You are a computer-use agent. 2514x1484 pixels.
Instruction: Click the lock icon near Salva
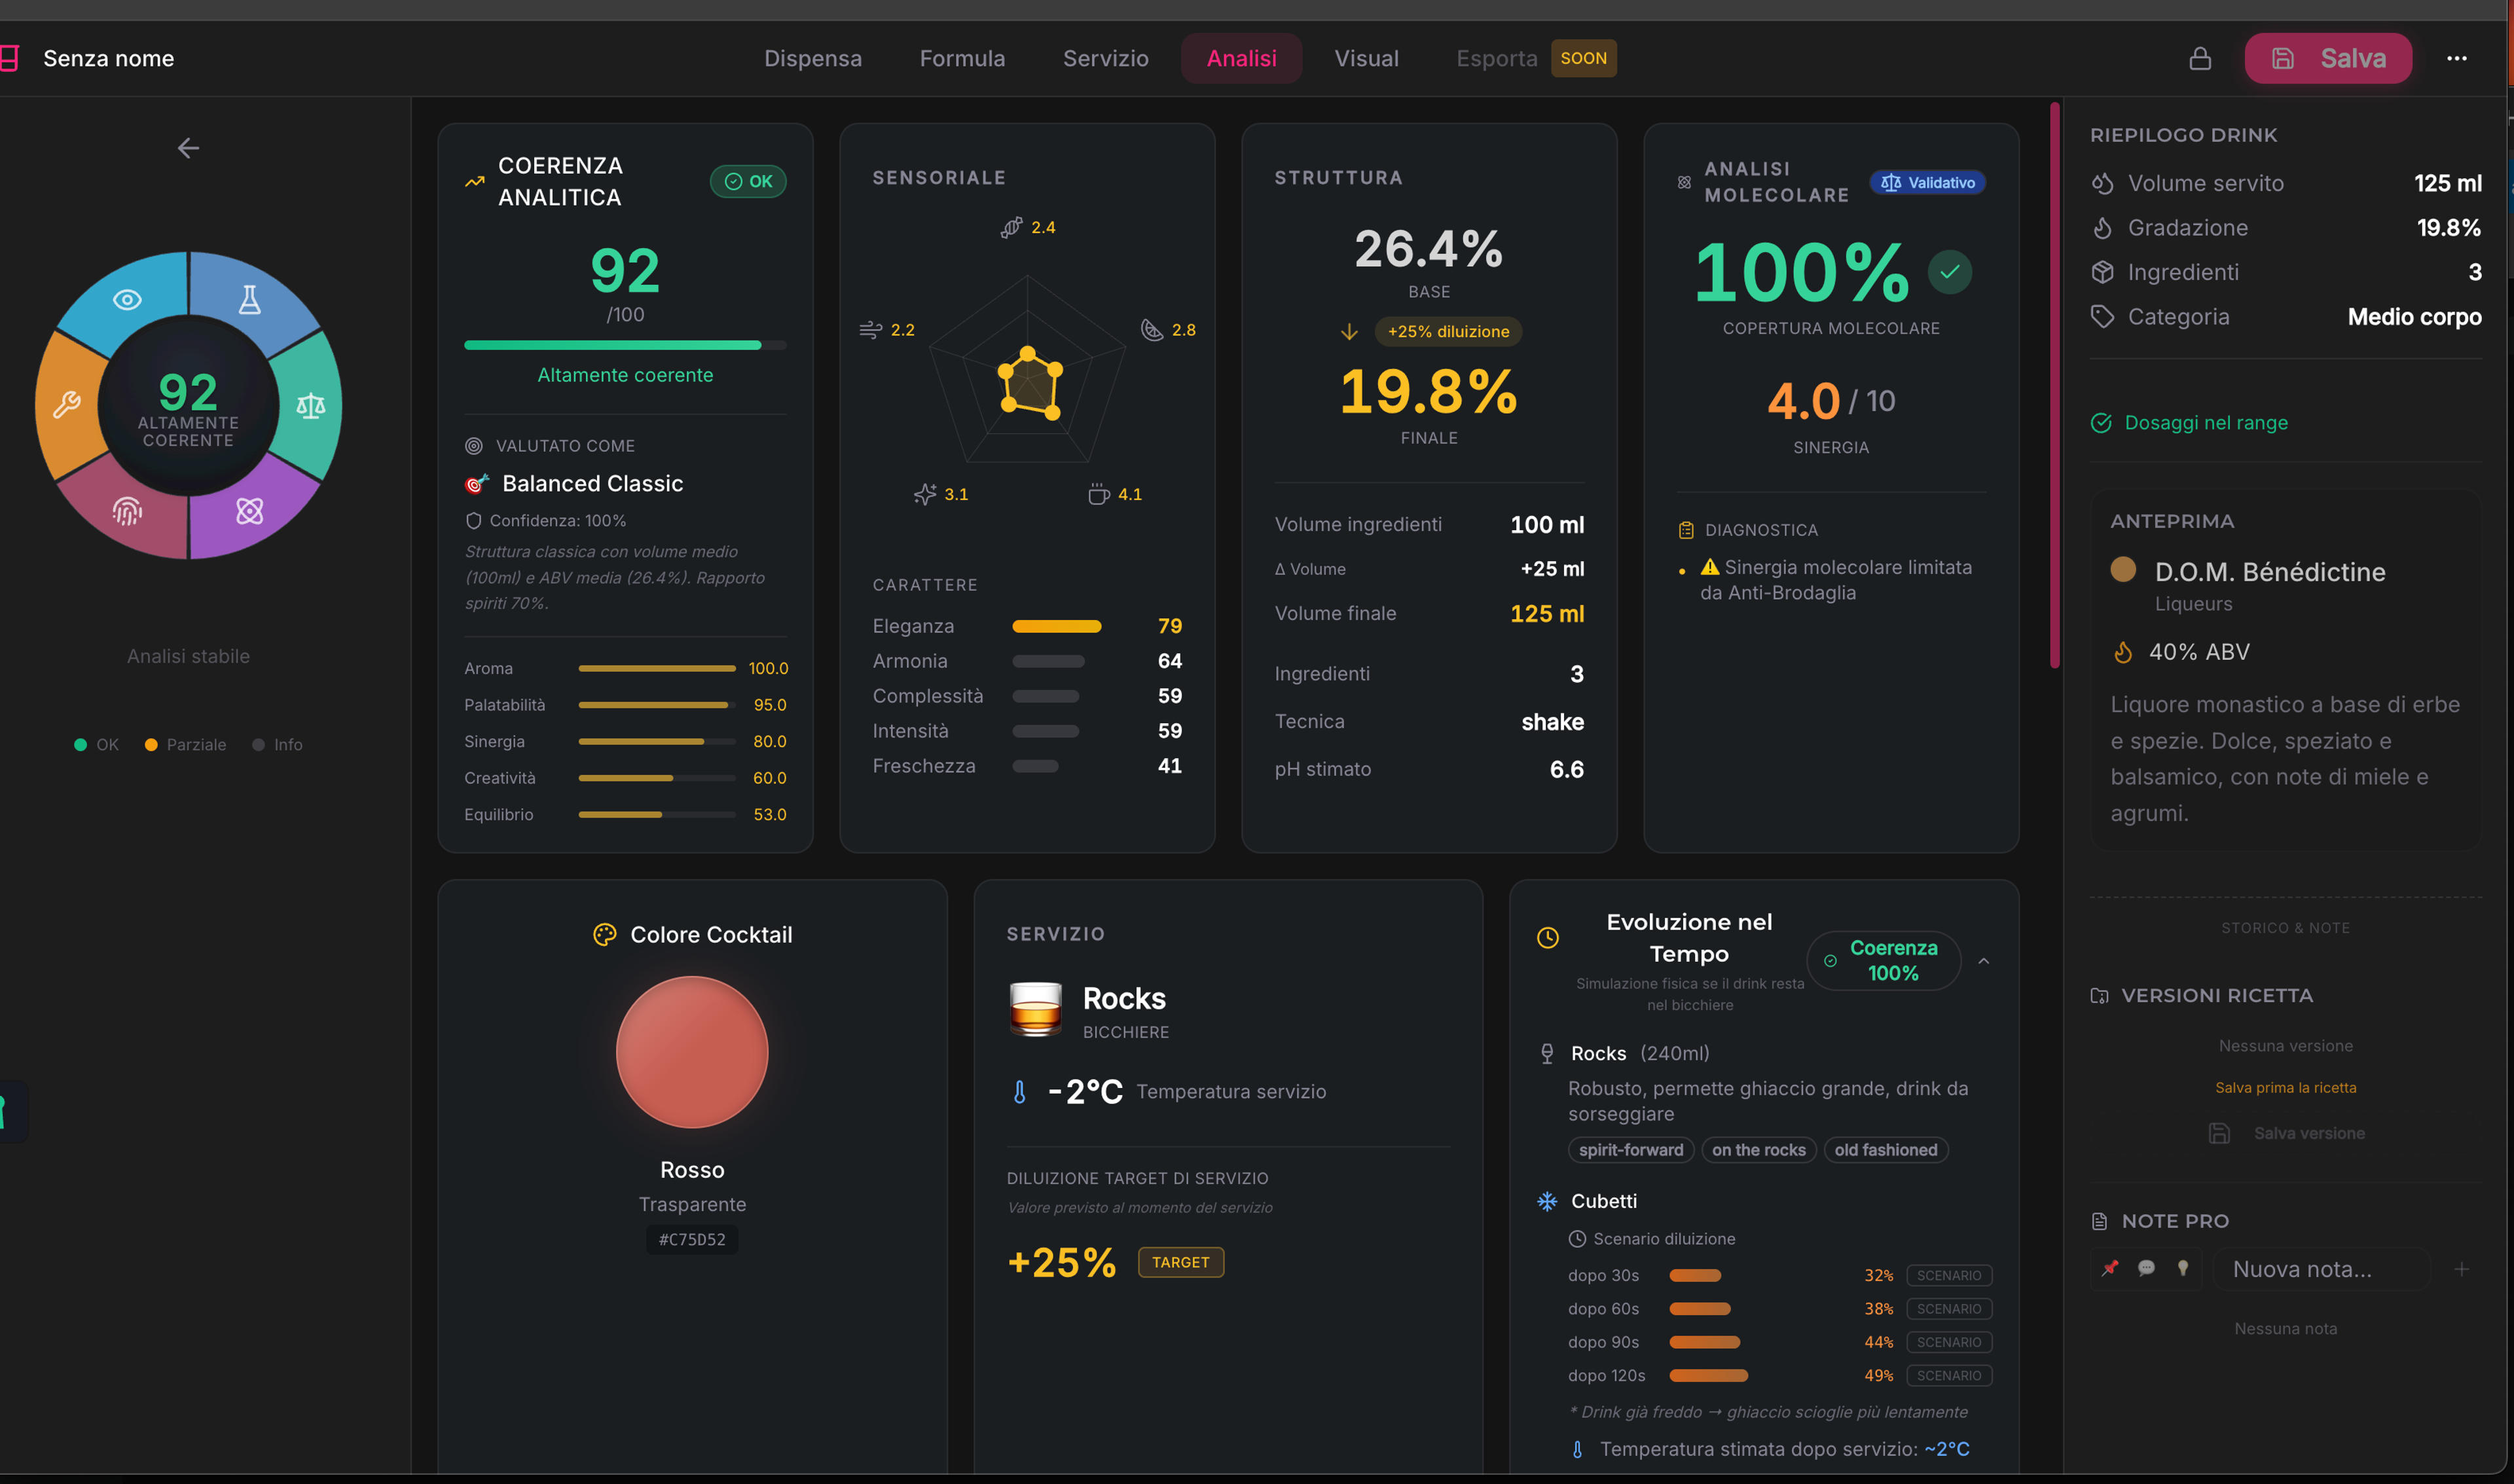tap(2199, 58)
